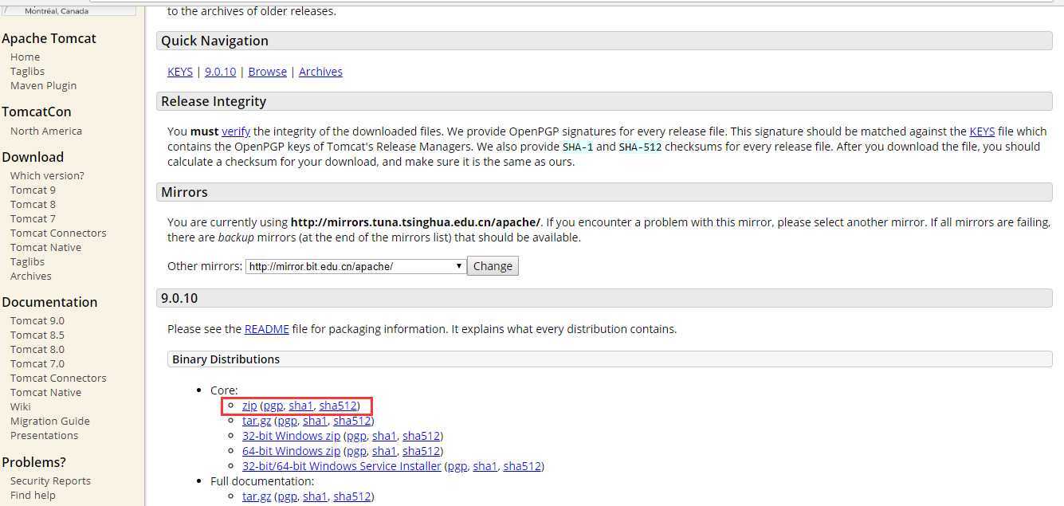Screen dimensions: 1064x506
Task: Open the verify link in Release Integrity
Action: click(236, 131)
